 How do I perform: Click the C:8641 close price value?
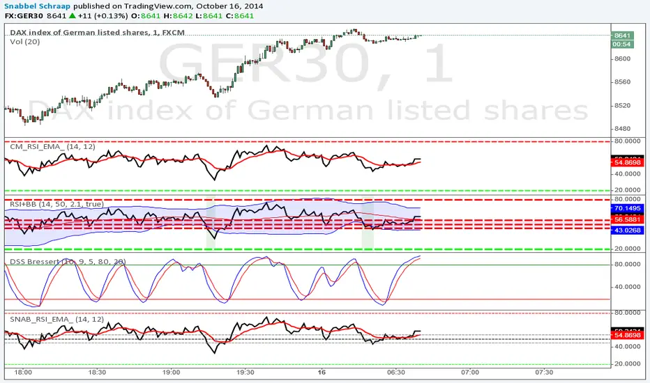click(x=241, y=16)
